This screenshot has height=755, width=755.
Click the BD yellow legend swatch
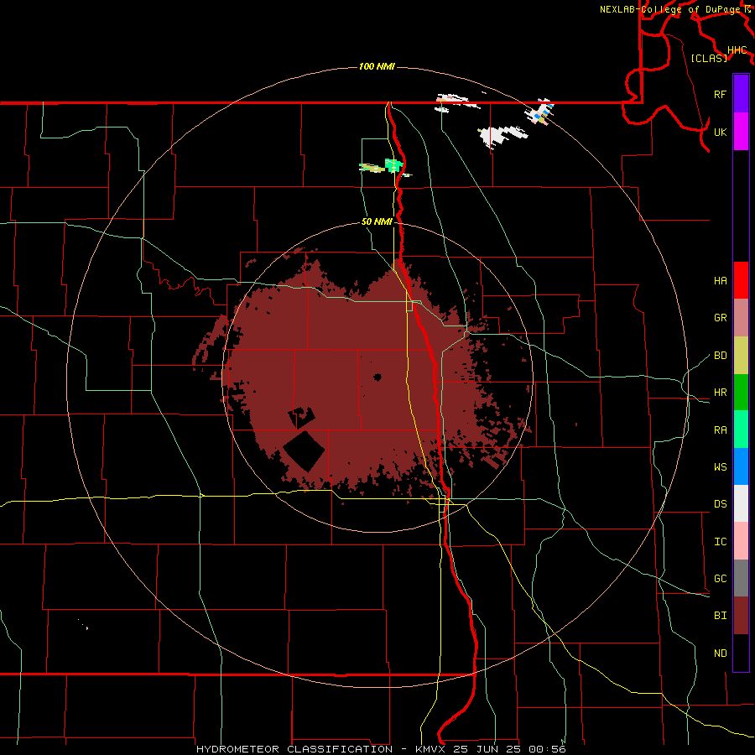click(741, 356)
